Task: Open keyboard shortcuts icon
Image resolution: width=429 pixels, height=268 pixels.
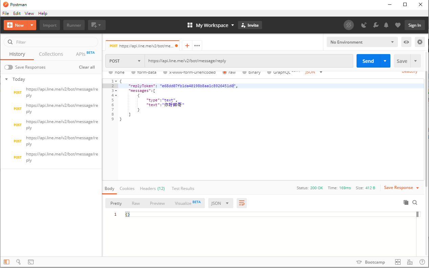Action: point(410,262)
